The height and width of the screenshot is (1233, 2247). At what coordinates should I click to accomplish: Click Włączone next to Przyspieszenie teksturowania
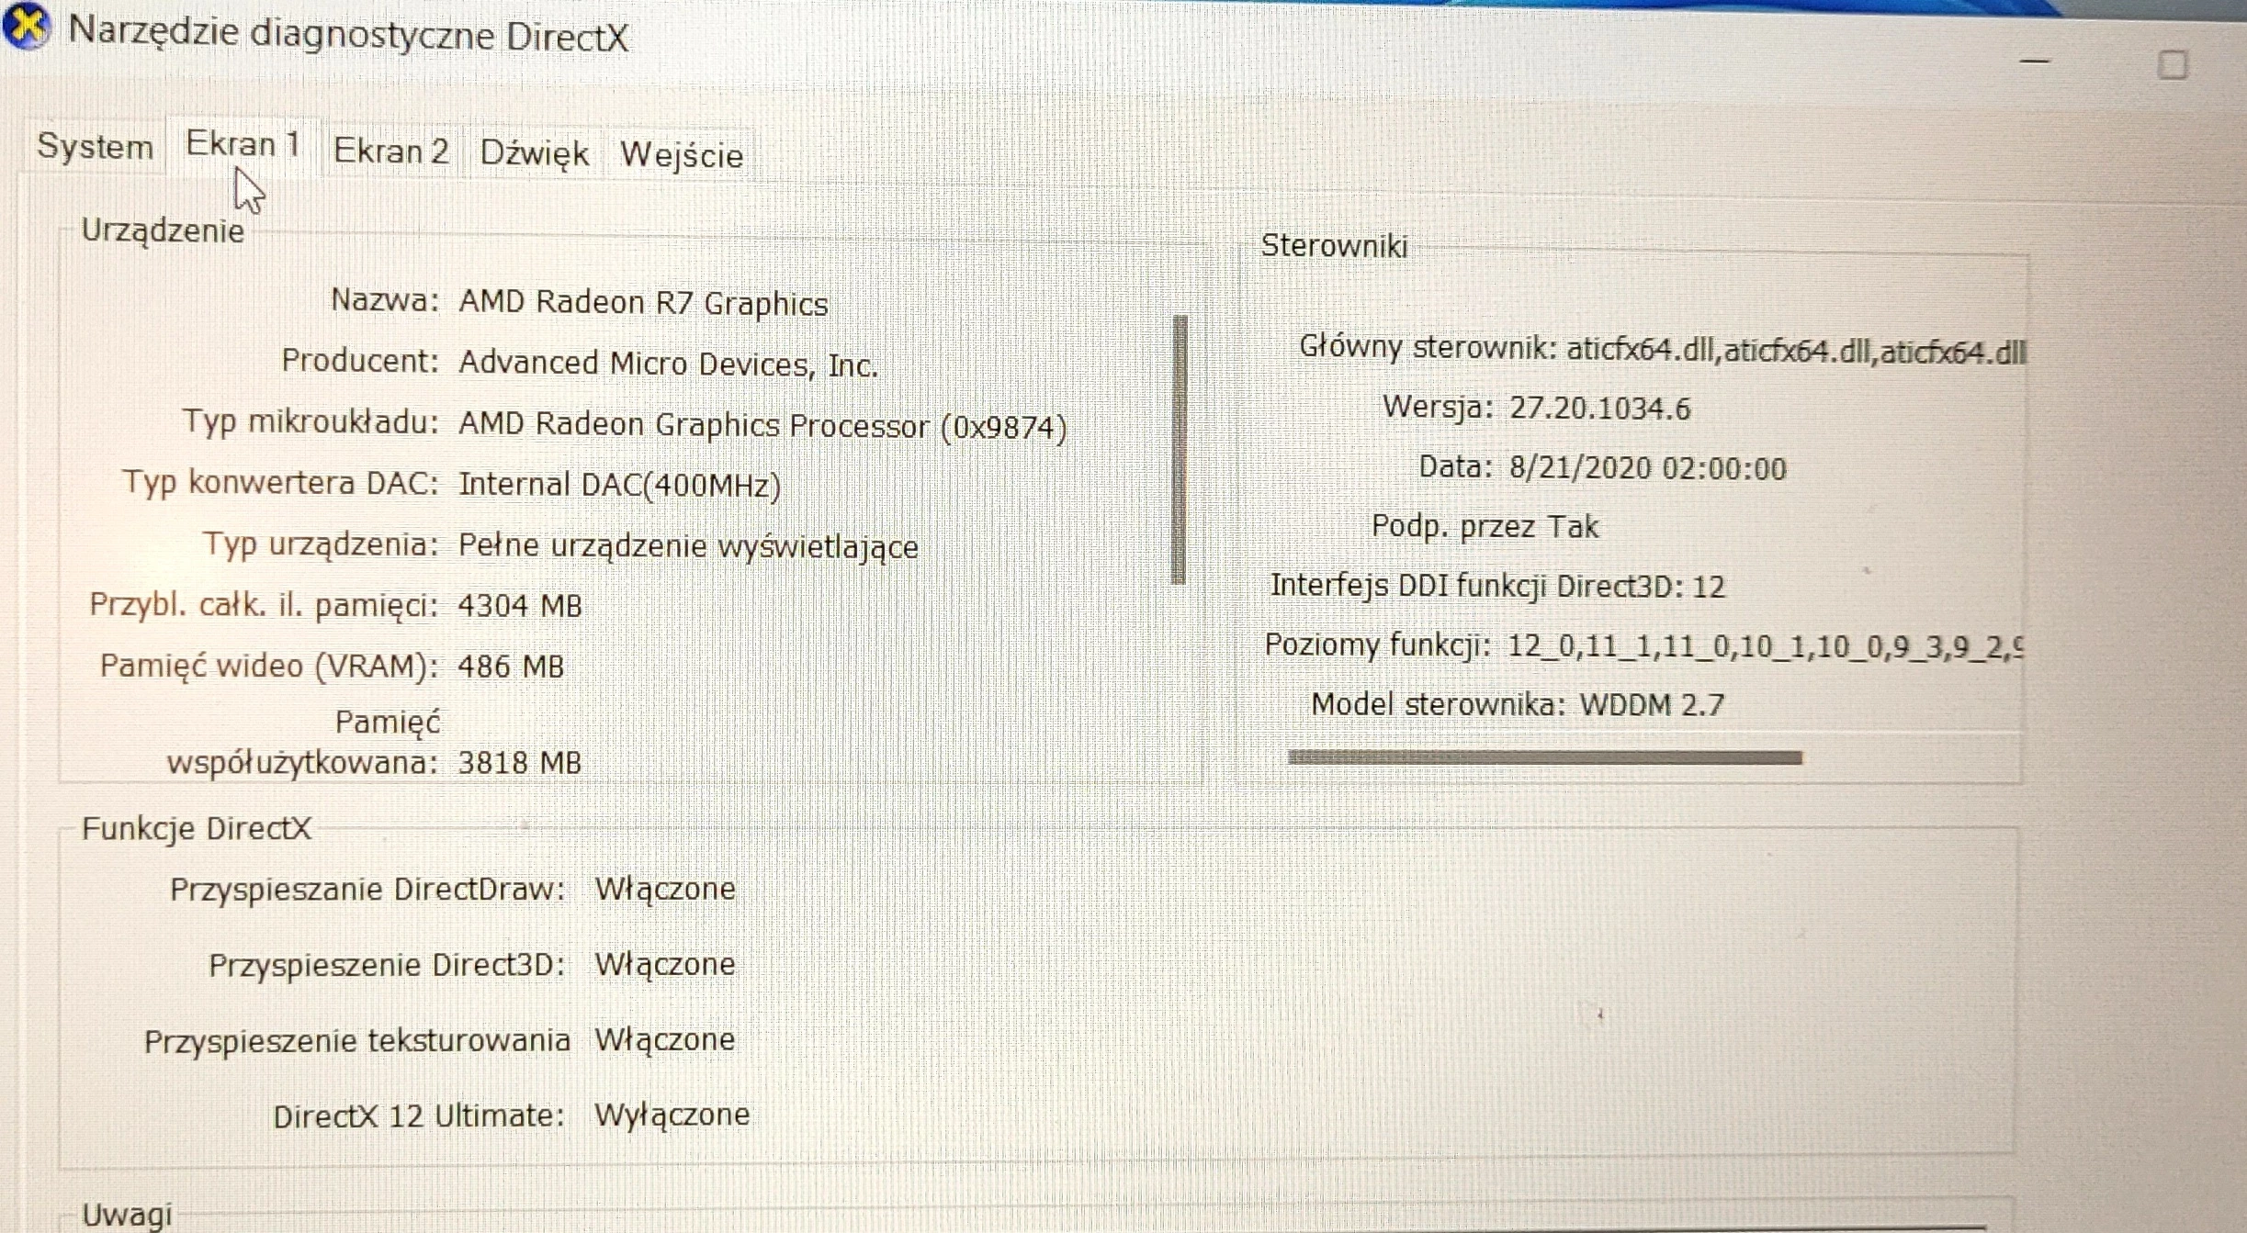click(x=665, y=1040)
